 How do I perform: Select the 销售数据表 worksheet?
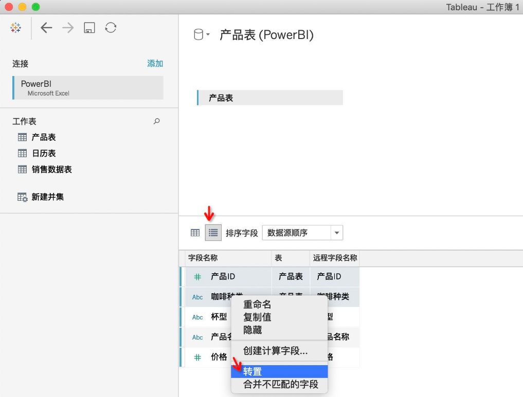(51, 169)
